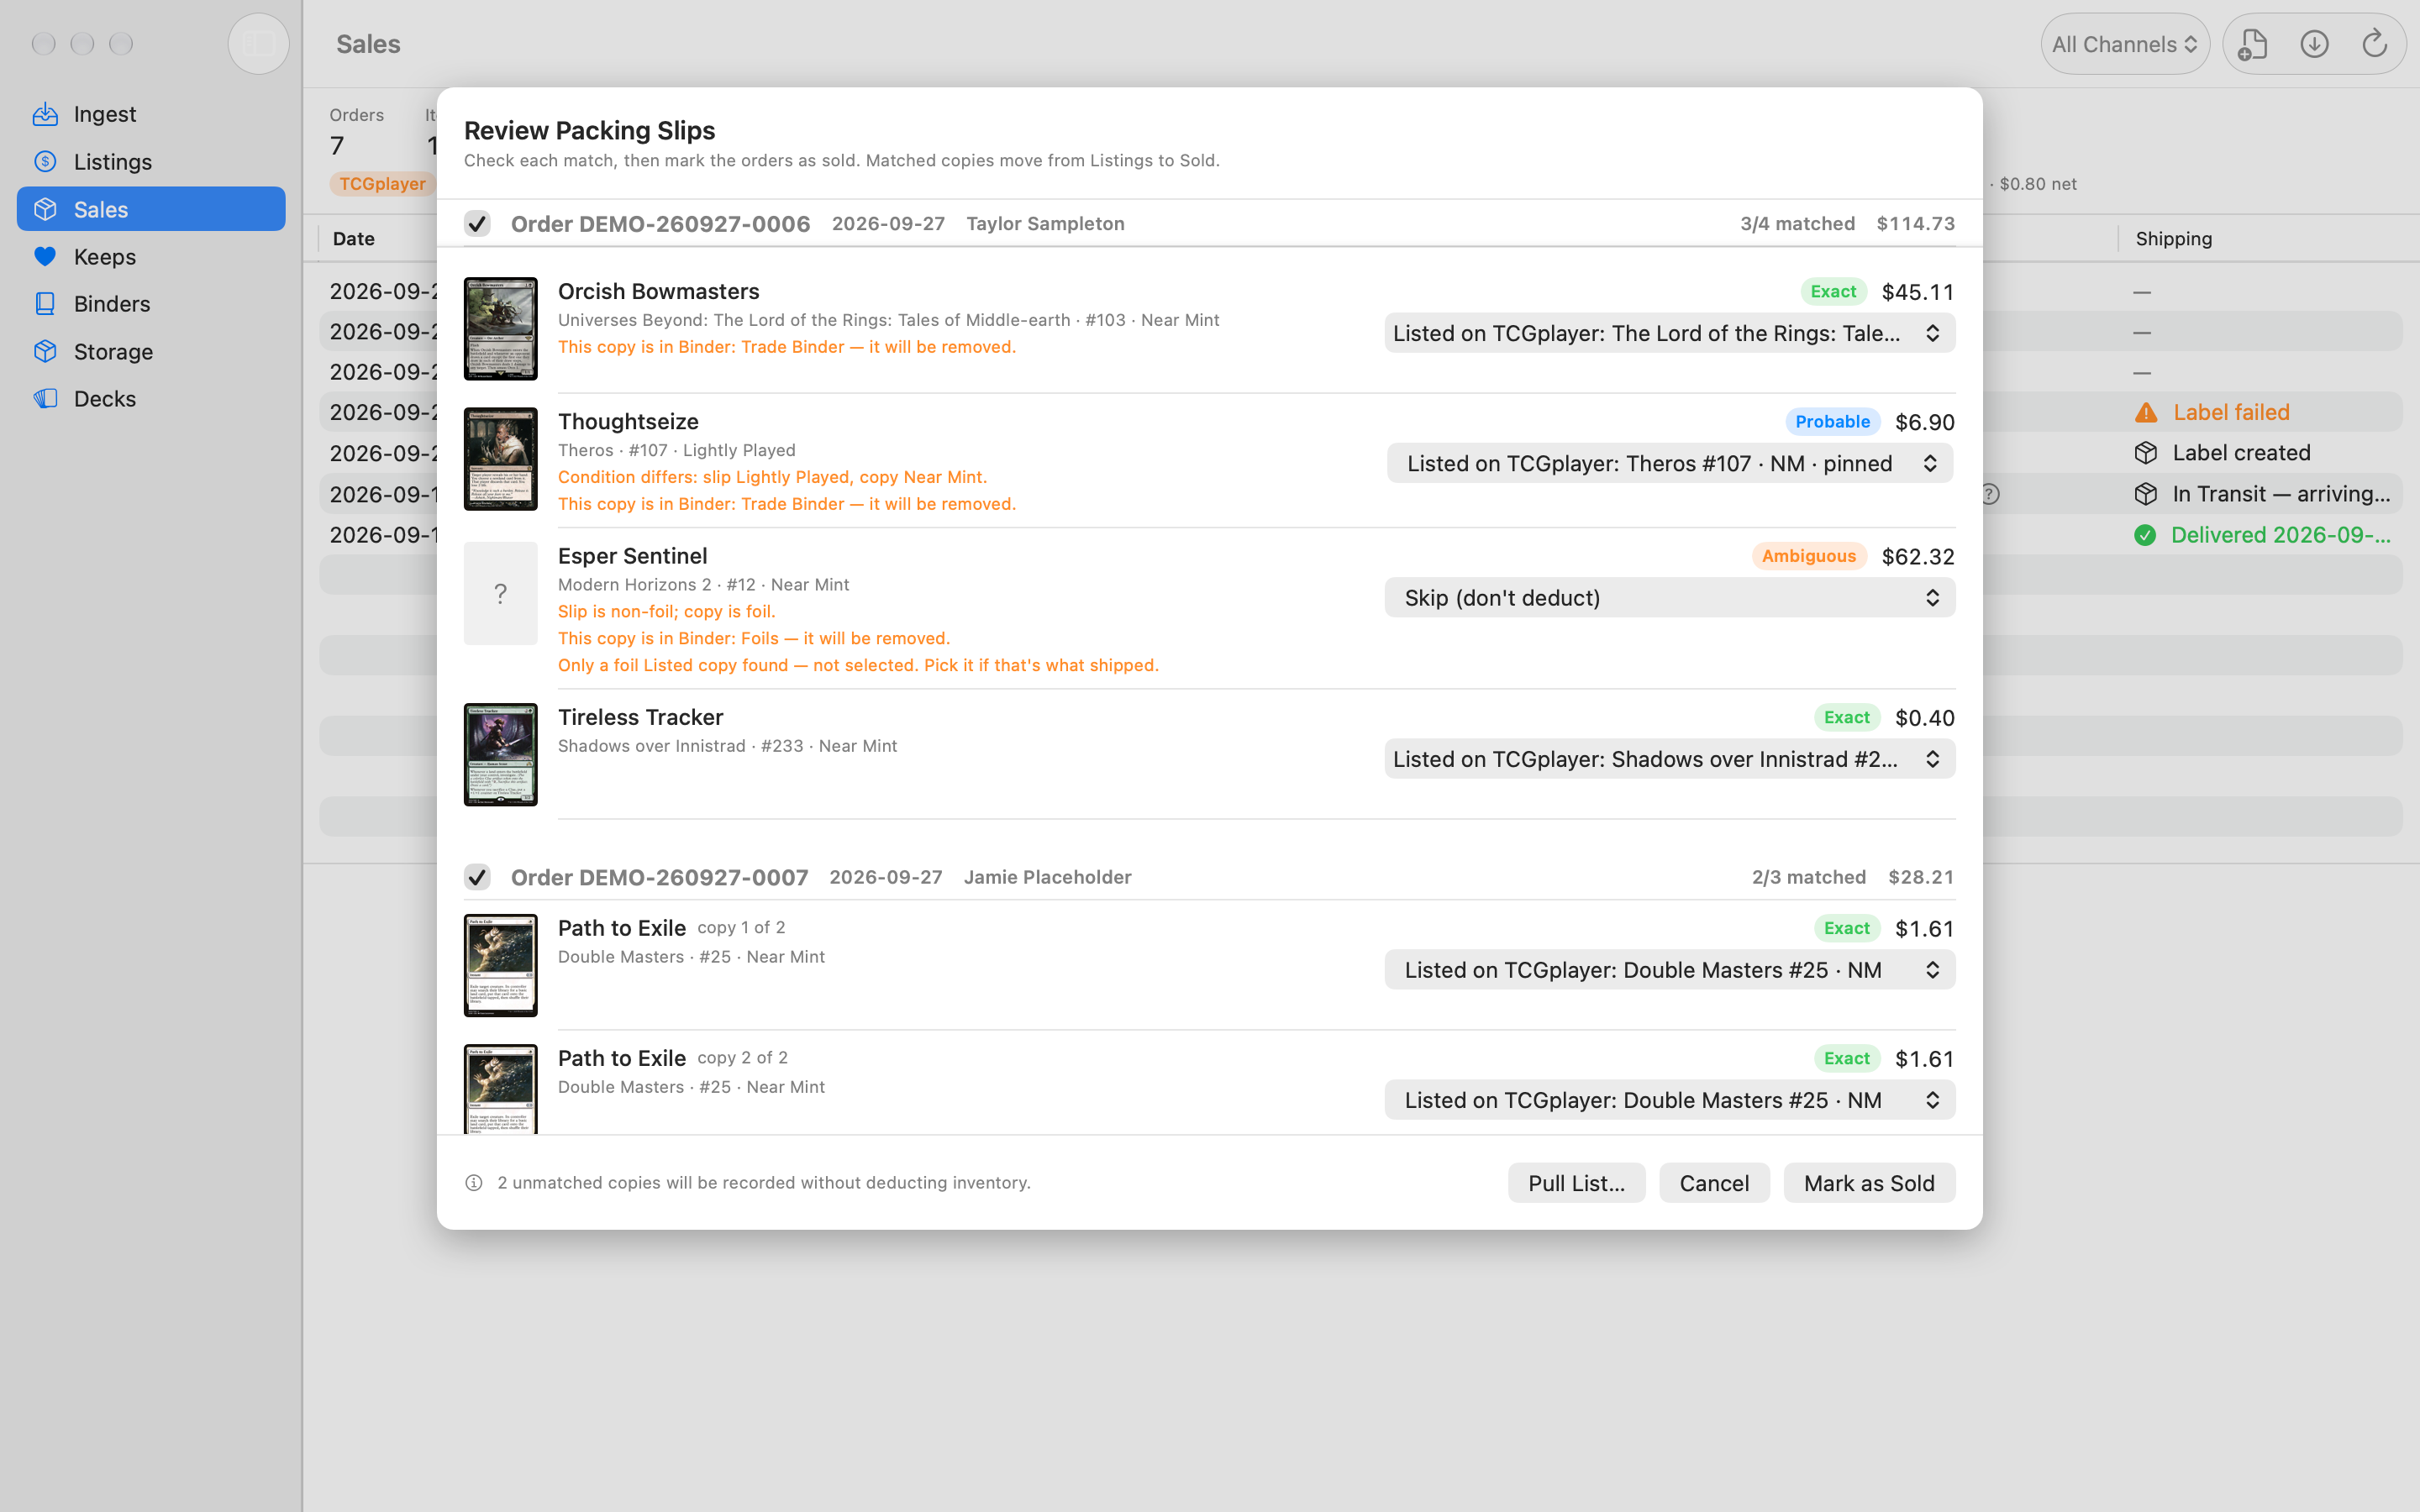2420x1512 pixels.
Task: Click the Date column header
Action: click(x=354, y=239)
